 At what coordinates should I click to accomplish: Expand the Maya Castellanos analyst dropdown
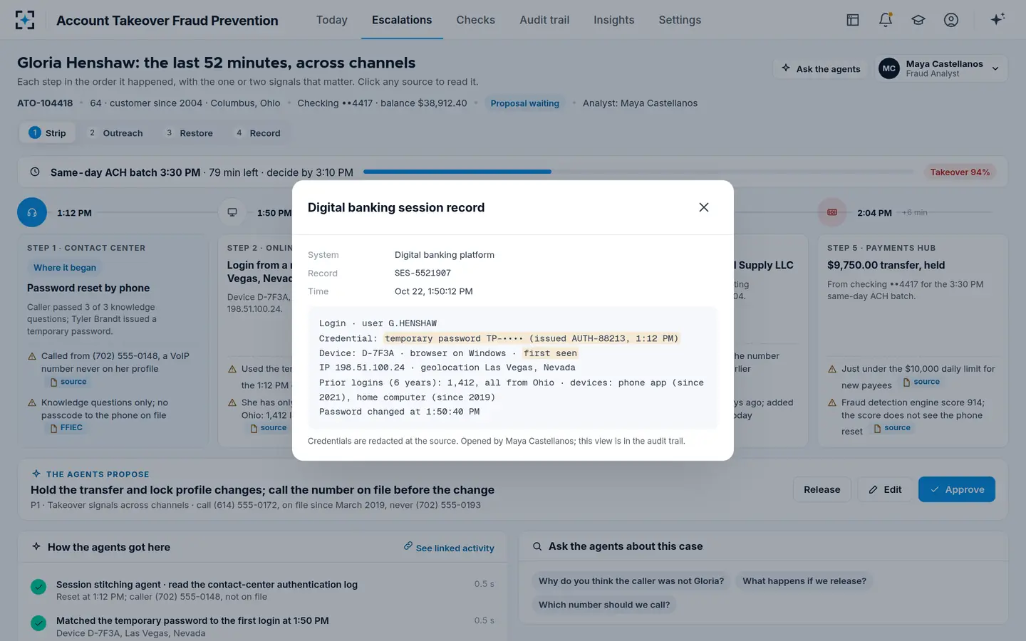(940, 68)
